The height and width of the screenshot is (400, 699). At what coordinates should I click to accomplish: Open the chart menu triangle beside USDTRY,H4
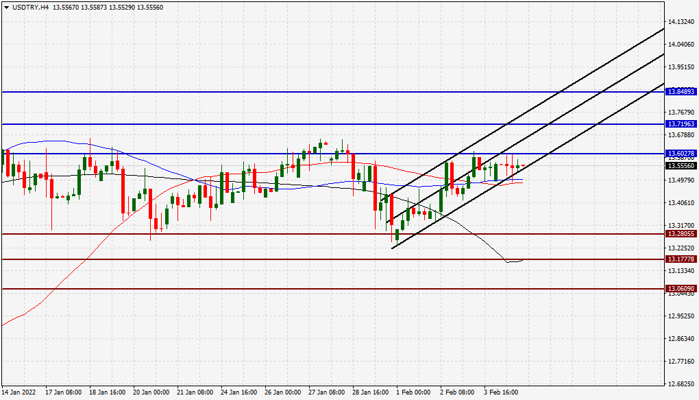pos(6,8)
